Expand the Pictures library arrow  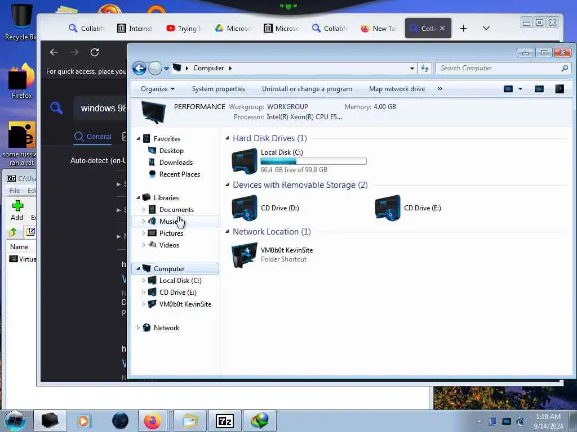pos(144,233)
